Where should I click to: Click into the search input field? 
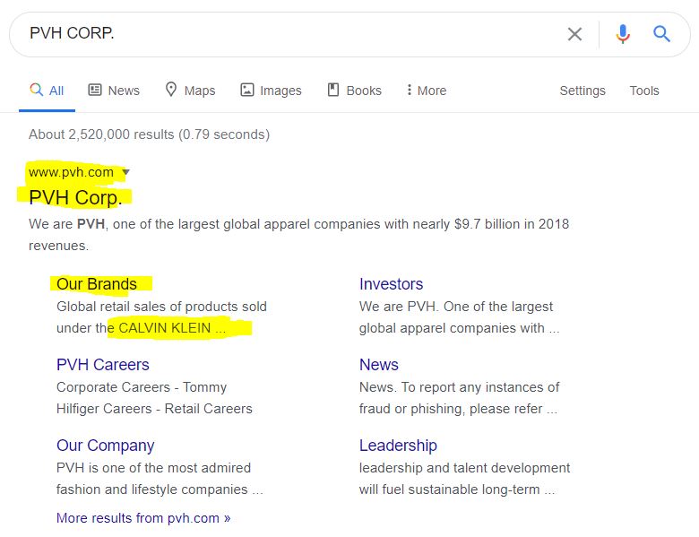(287, 34)
